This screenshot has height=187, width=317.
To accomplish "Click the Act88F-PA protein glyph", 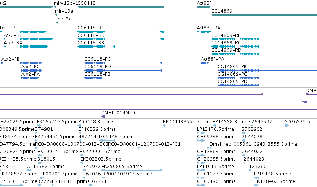I will click(x=205, y=63).
